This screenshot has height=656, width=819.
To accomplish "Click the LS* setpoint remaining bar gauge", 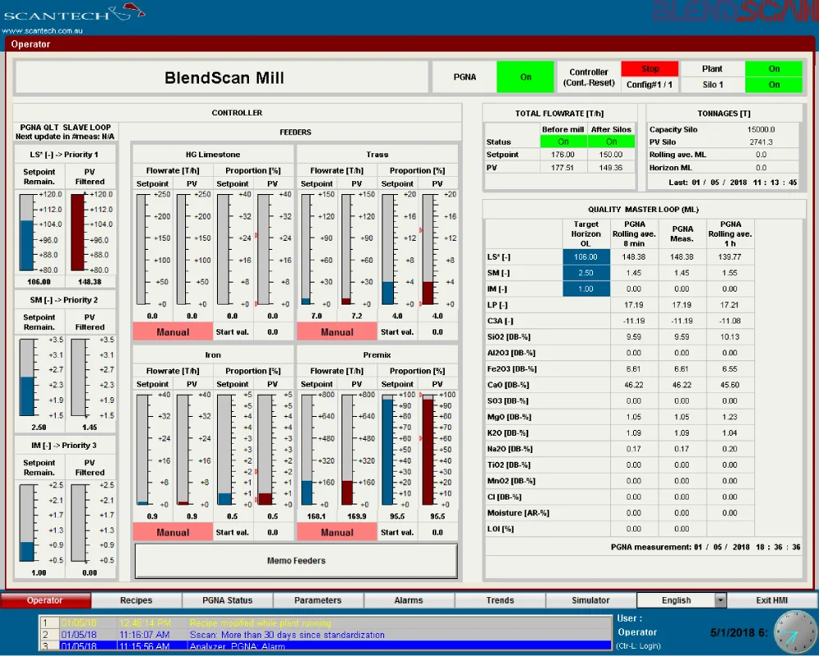I will 27,233.
